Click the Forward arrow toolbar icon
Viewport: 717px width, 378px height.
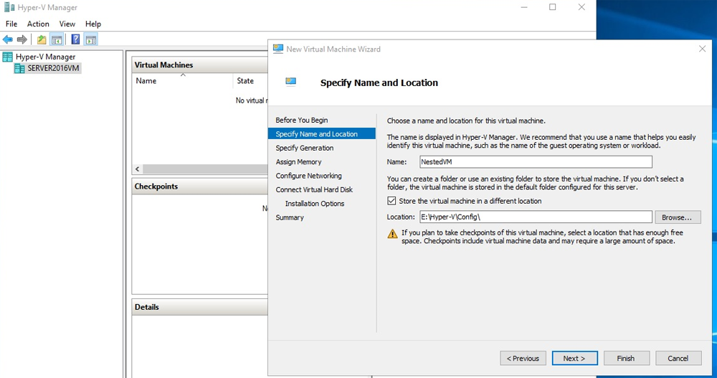22,40
